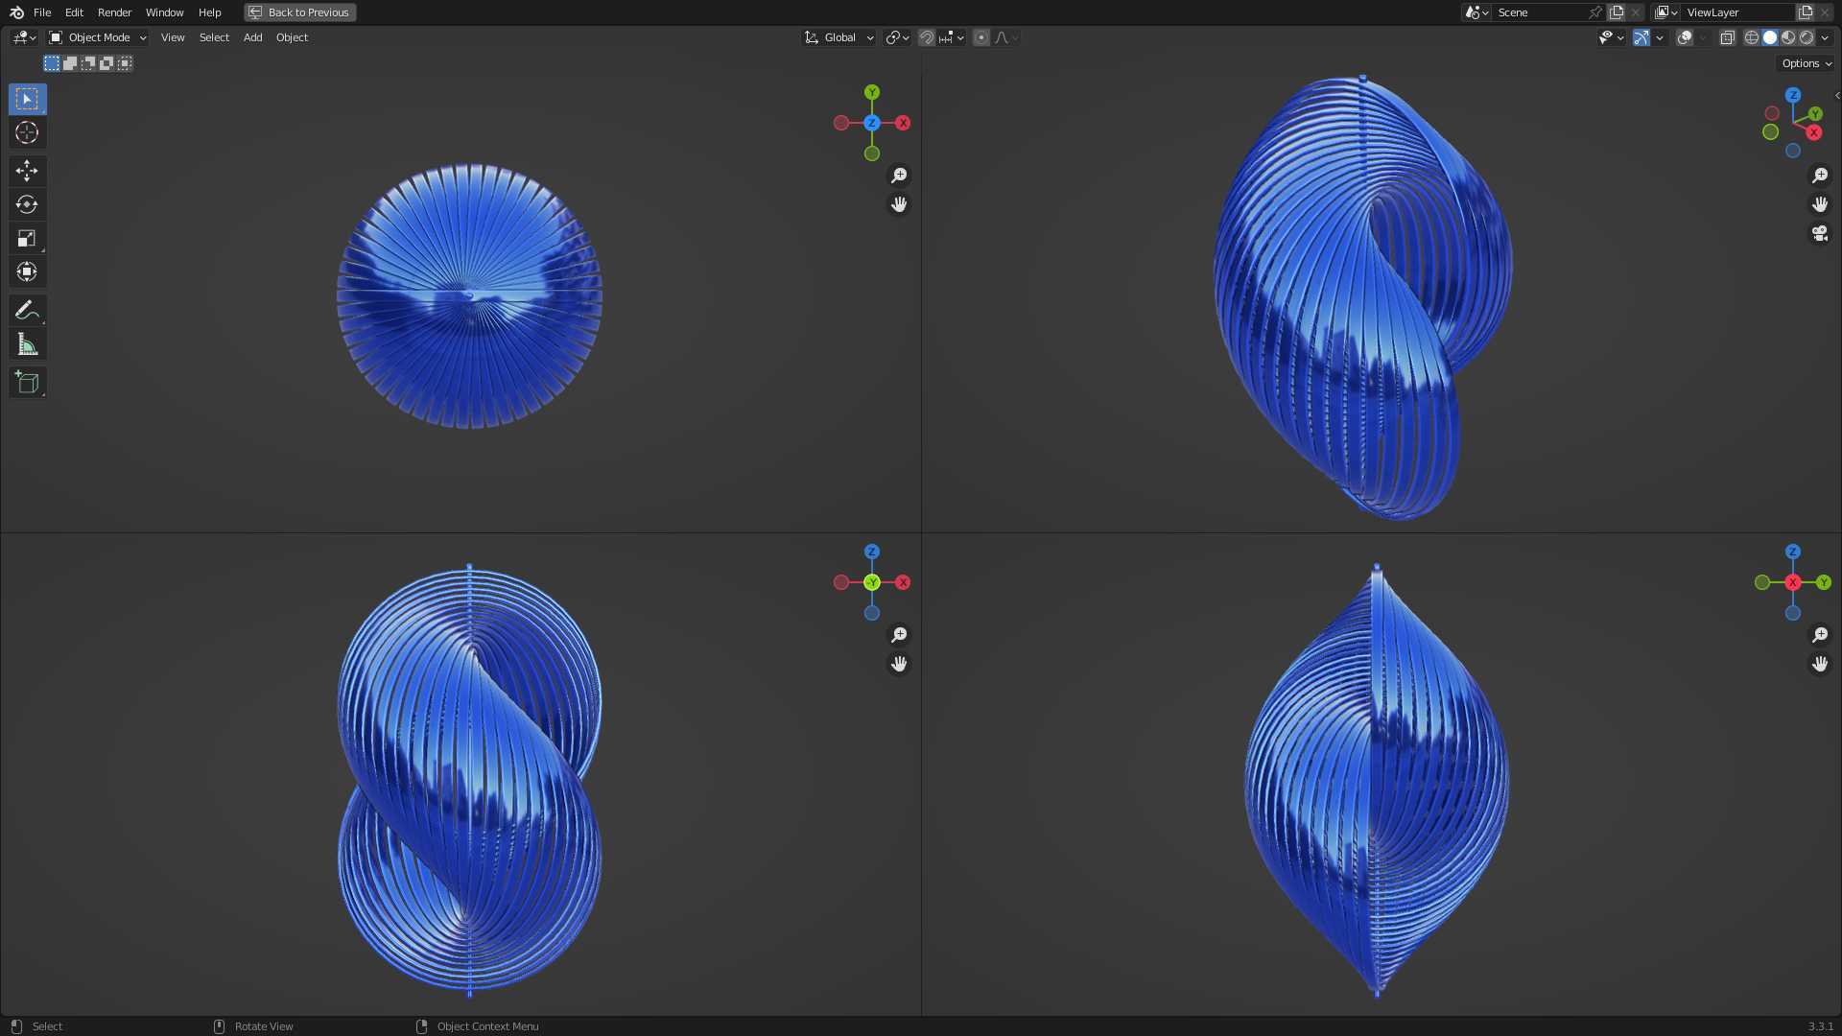
Task: Select the Cursor tool
Action: point(27,132)
